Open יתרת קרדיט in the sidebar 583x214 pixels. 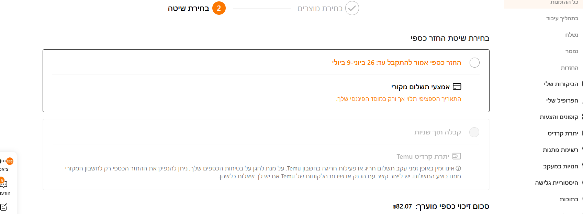click(563, 133)
